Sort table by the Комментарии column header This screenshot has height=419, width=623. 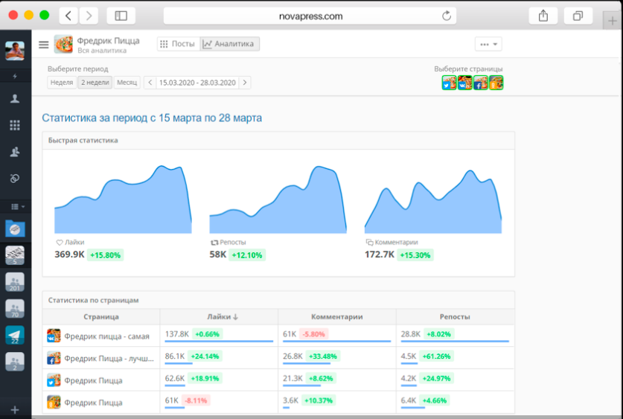337,316
